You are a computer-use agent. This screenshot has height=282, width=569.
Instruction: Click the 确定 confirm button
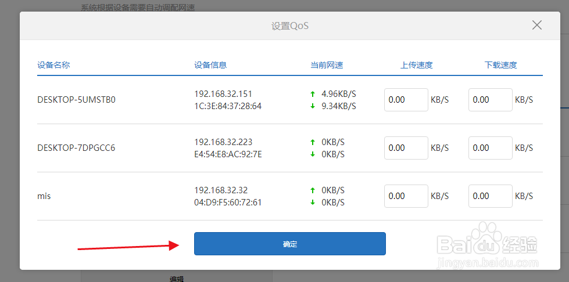pyautogui.click(x=289, y=244)
